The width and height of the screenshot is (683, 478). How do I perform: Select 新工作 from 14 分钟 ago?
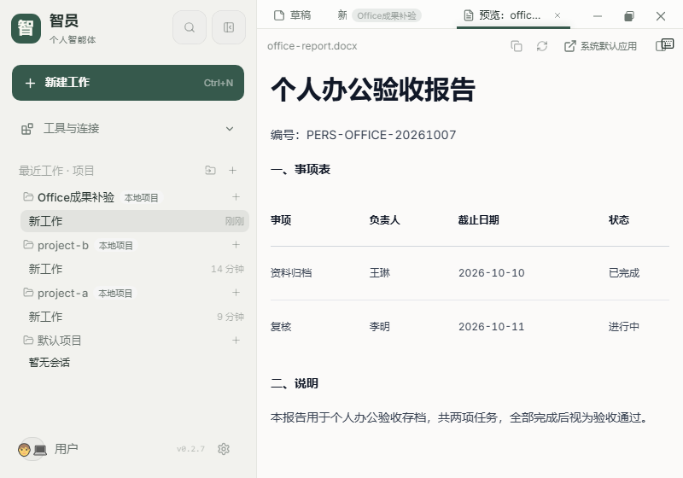click(x=135, y=269)
